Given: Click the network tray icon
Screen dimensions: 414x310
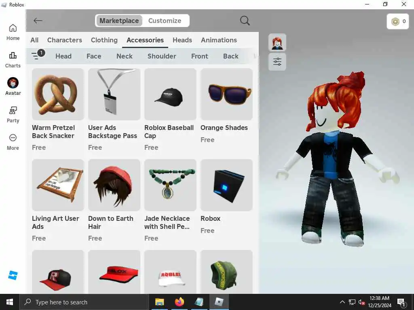Looking at the screenshot, I should (x=352, y=302).
